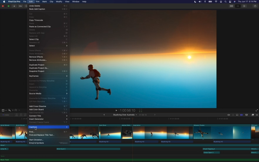
Task: Expand the Transform tool dropdown arrow
Action: pyautogui.click(x=6, y=110)
